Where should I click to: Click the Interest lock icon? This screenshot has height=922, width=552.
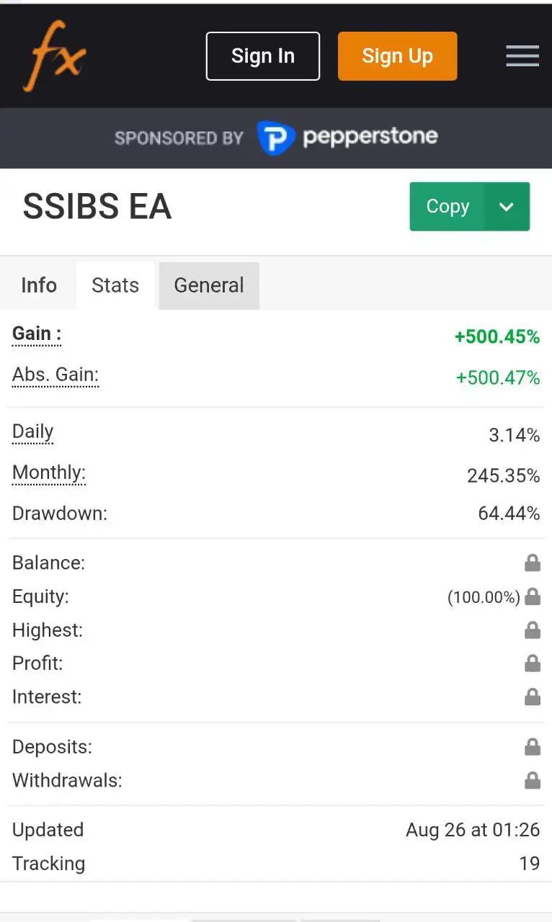tap(533, 697)
